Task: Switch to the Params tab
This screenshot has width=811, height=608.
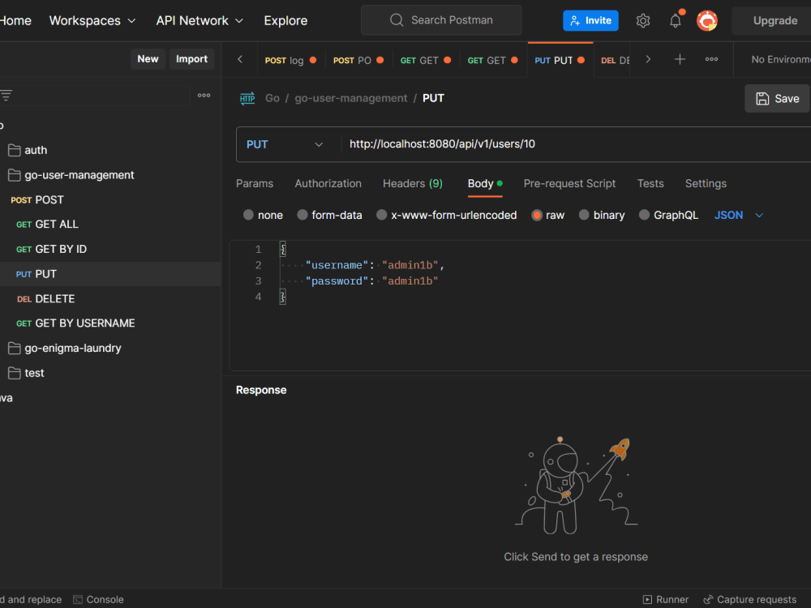Action: [x=255, y=183]
